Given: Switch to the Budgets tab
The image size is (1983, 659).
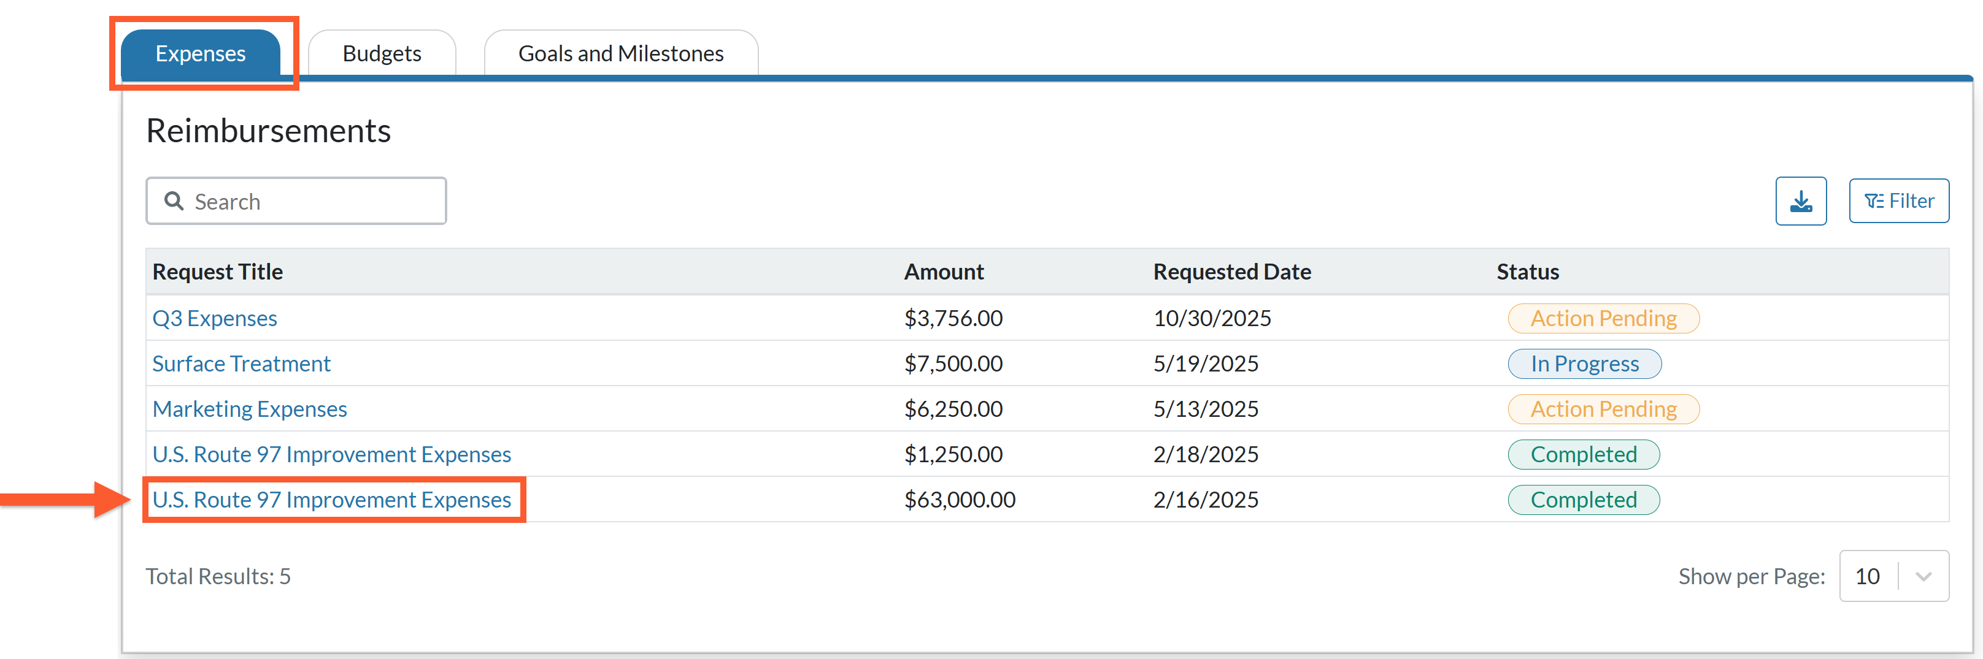Looking at the screenshot, I should coord(382,53).
